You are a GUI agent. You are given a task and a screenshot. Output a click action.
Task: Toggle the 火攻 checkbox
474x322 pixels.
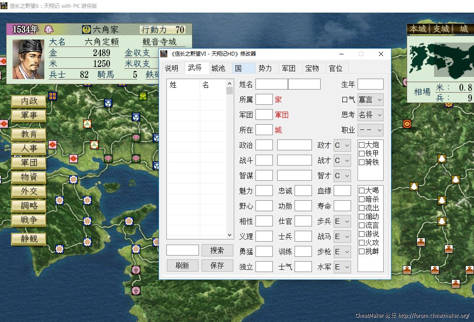(x=361, y=242)
